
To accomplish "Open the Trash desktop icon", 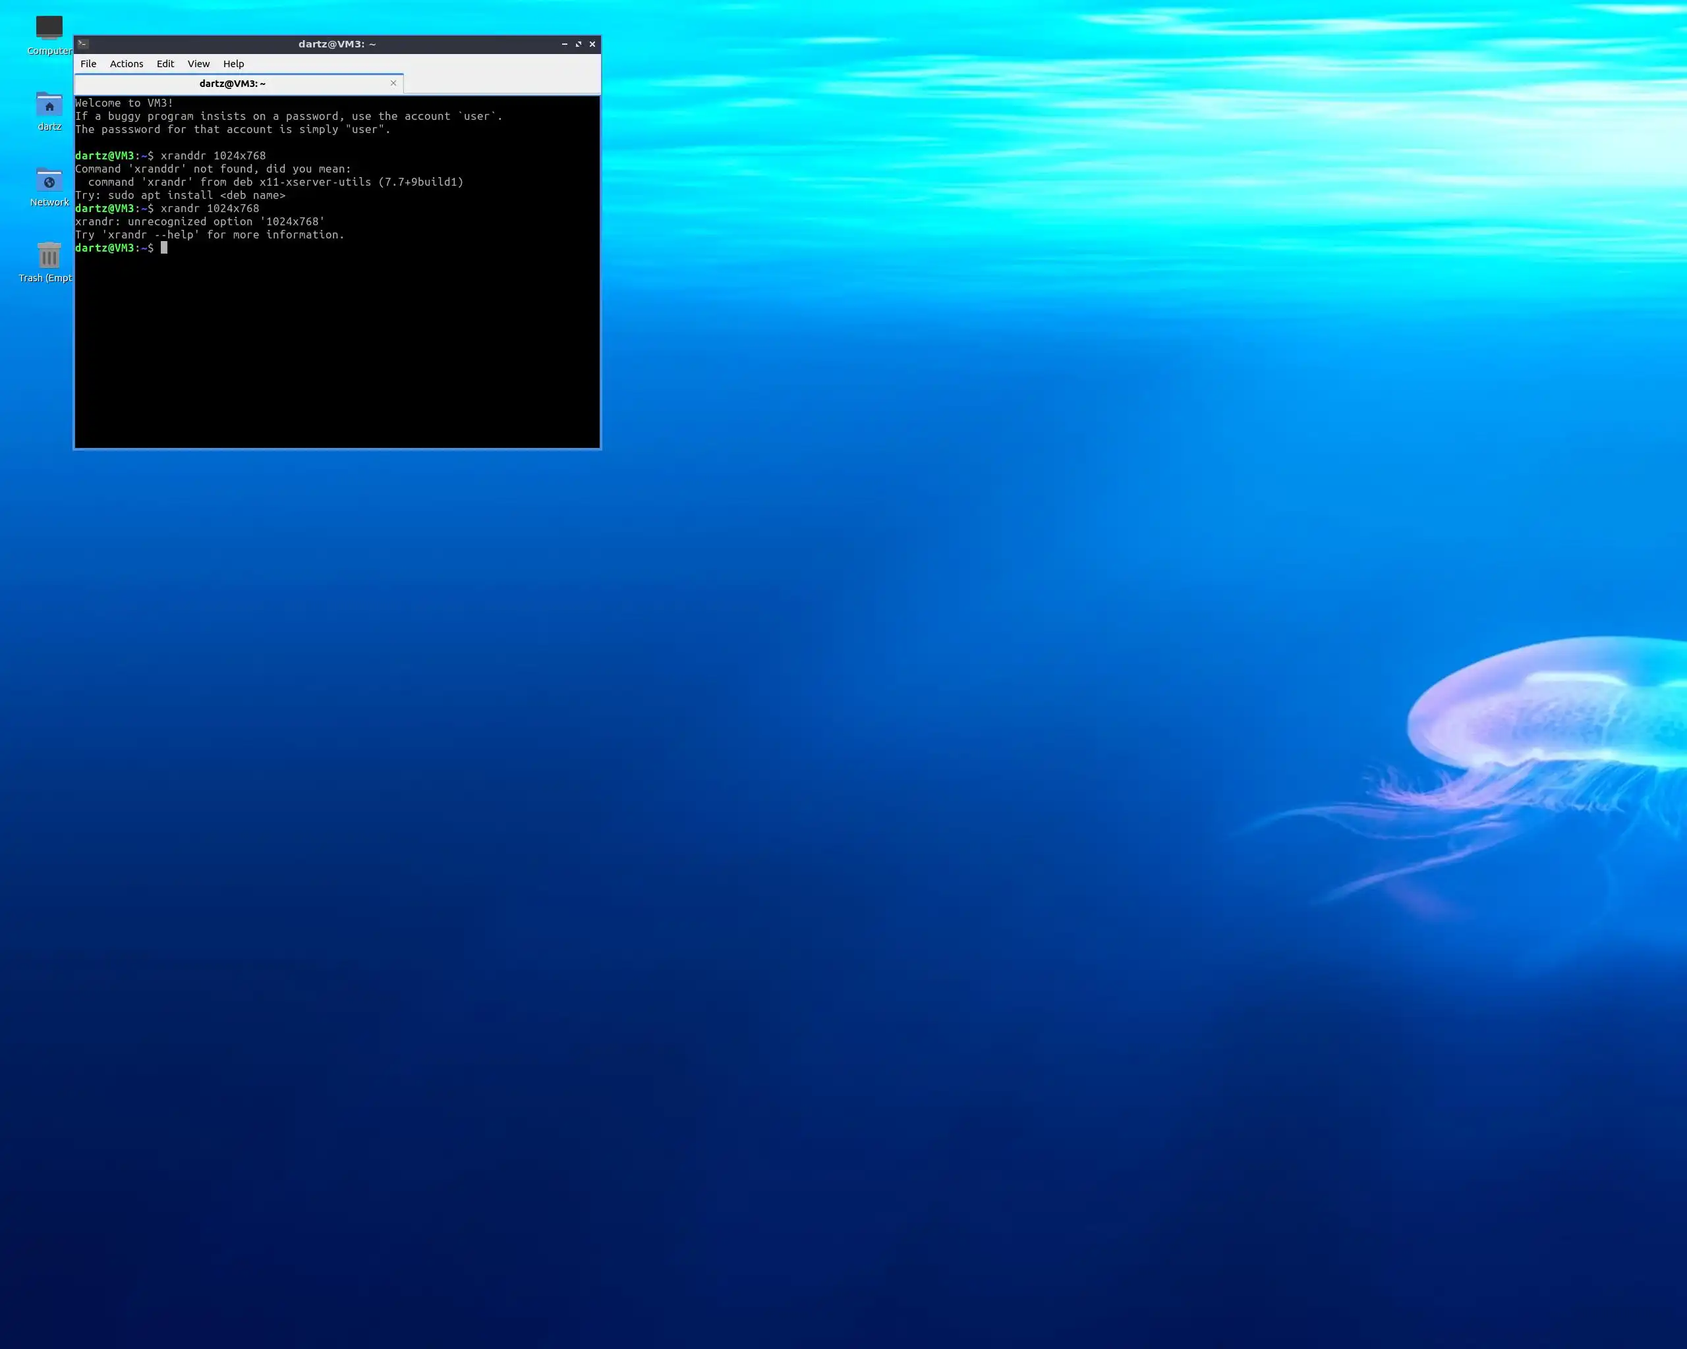I will (x=49, y=256).
